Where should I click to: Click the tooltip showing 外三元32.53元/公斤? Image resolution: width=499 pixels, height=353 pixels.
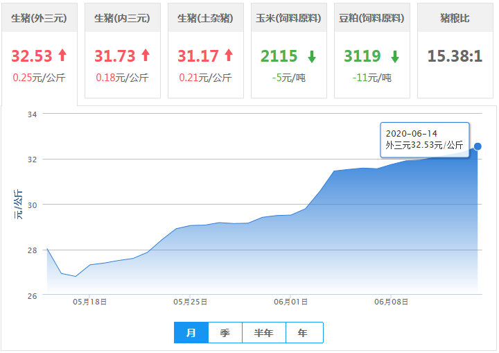tap(425, 139)
